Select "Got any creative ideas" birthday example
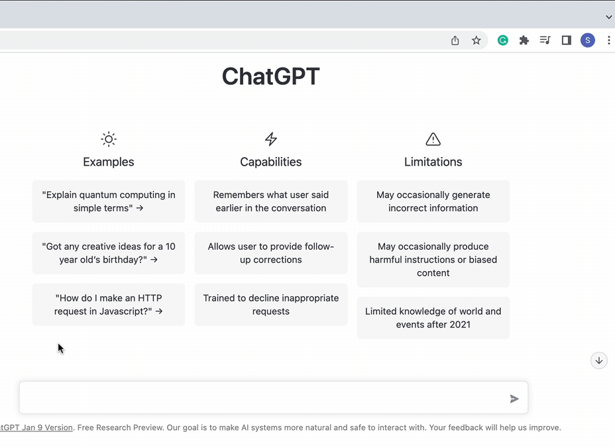Viewport: 615px width, 448px height. (x=109, y=253)
